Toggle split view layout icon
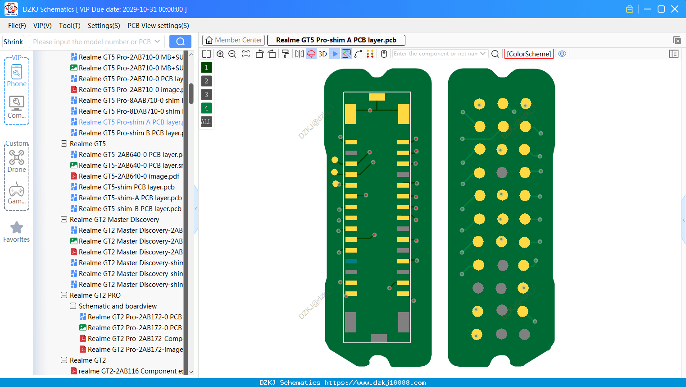686x387 pixels. [x=206, y=54]
